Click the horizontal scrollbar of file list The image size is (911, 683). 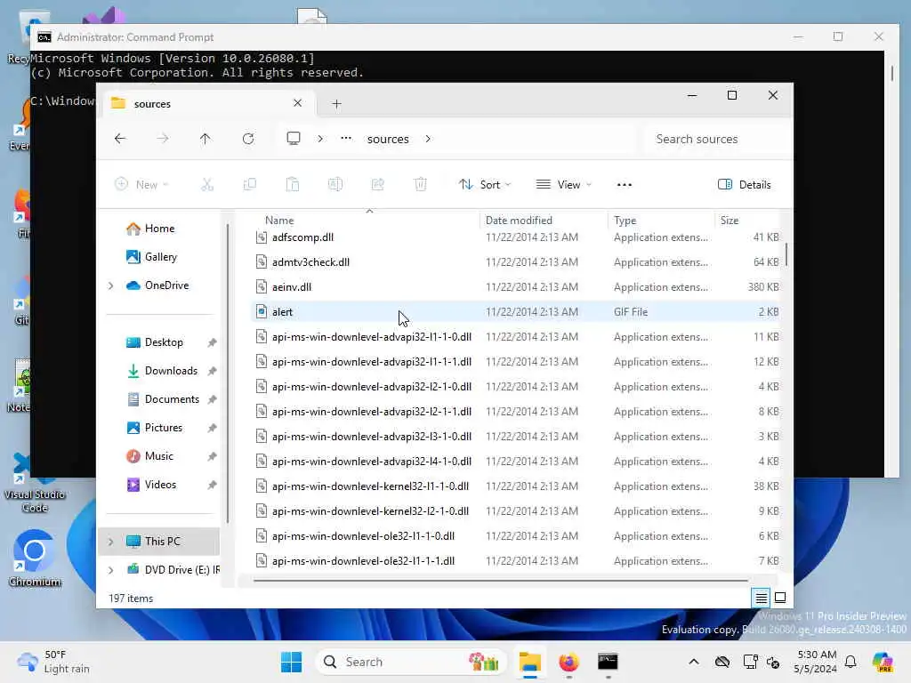500,580
